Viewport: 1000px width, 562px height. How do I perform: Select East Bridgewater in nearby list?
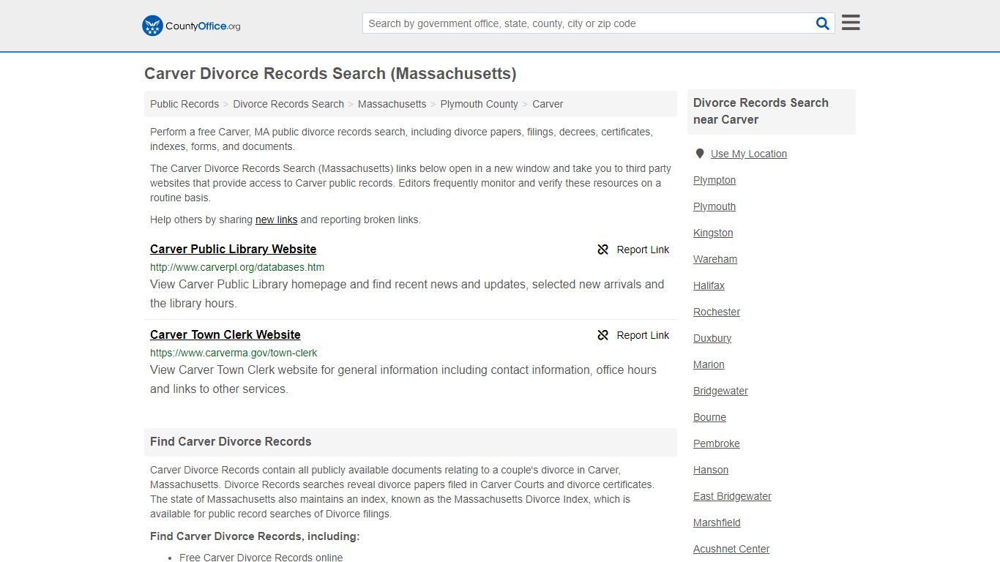(x=732, y=496)
